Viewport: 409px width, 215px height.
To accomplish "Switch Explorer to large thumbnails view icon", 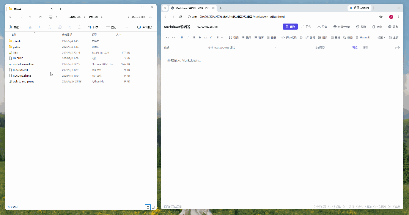I will click(x=153, y=207).
